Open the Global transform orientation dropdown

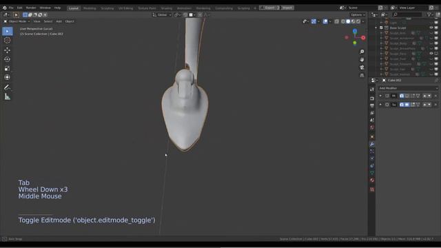tap(163, 15)
